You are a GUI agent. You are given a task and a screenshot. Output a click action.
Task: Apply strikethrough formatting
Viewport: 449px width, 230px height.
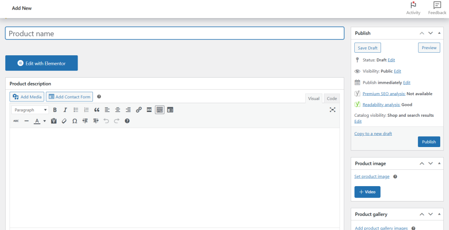[x=16, y=121]
